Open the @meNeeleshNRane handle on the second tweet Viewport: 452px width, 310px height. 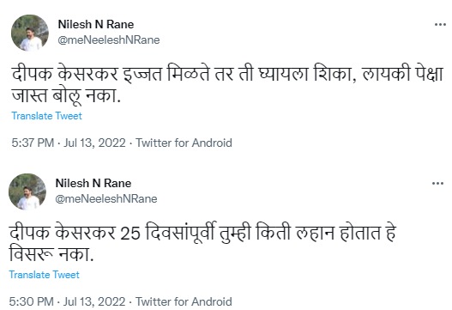point(106,198)
